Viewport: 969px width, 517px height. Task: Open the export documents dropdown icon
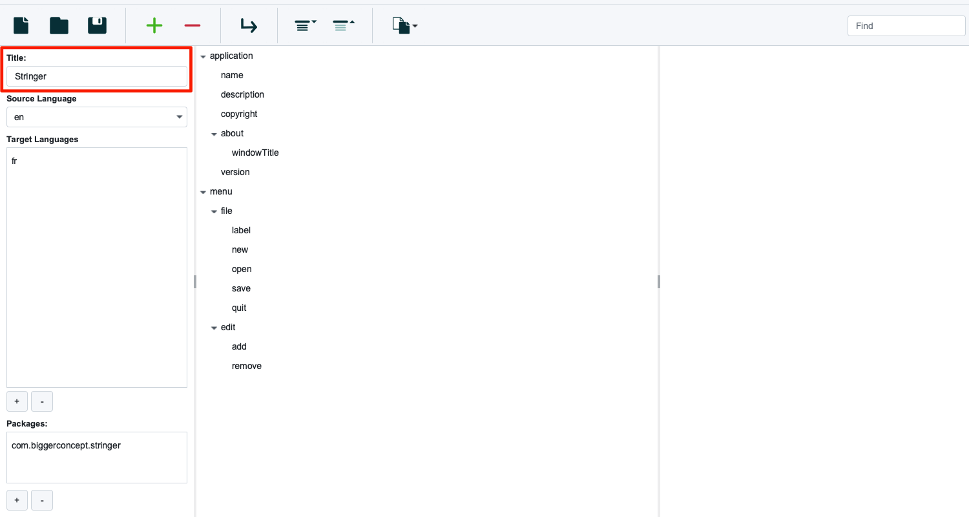405,25
